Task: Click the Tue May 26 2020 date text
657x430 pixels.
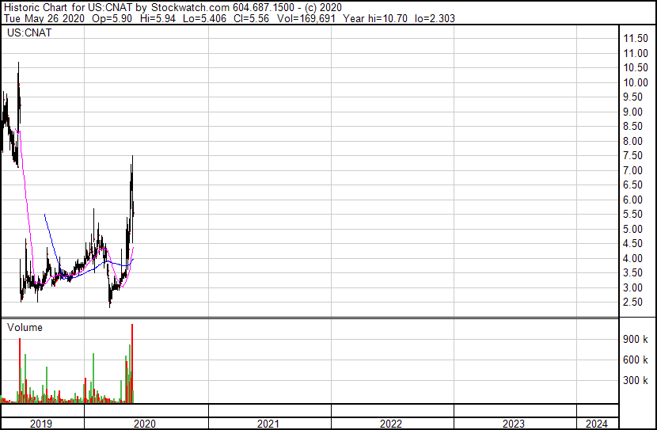Action: (44, 18)
